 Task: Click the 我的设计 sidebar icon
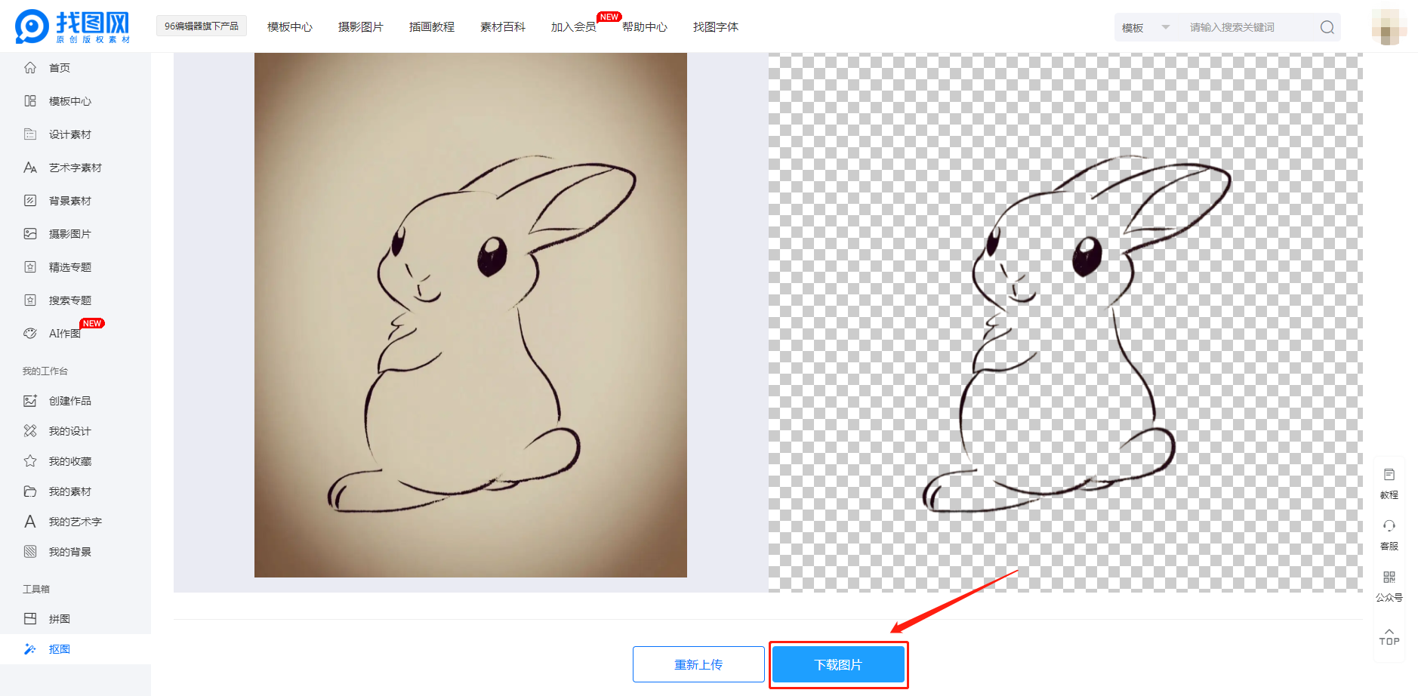(x=30, y=431)
